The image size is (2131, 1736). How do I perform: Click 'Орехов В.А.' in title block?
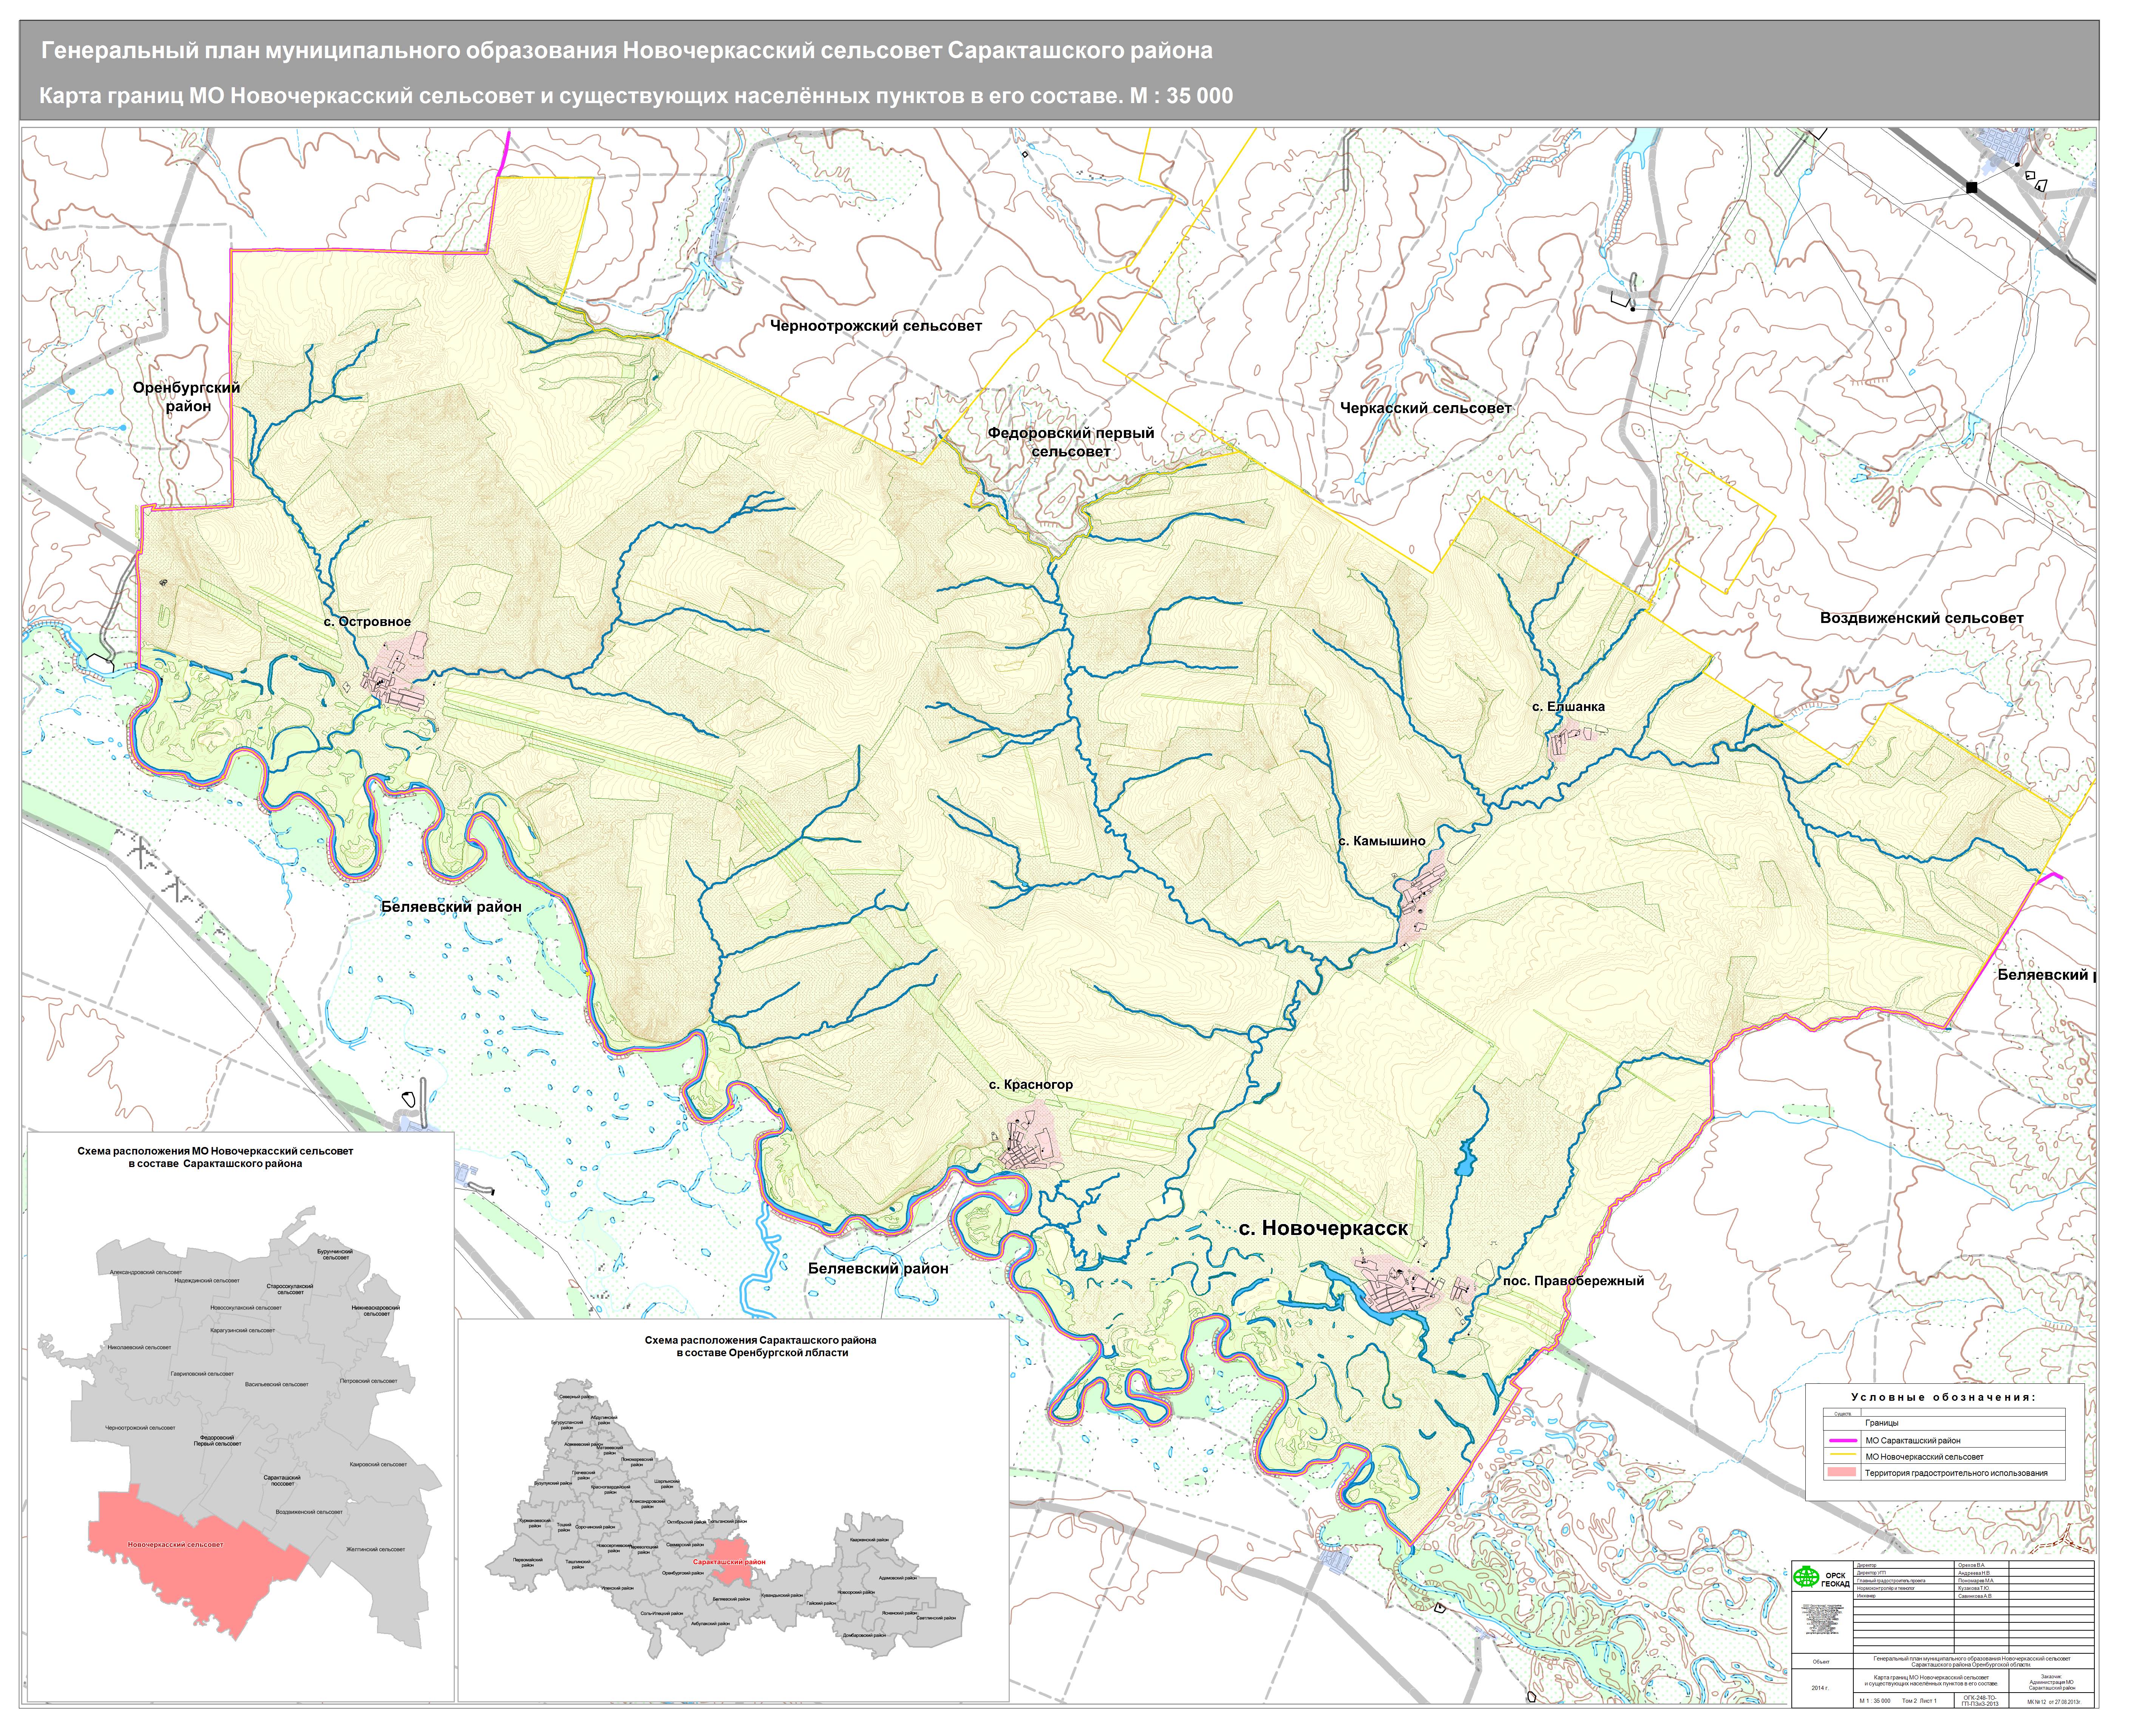tap(1972, 1565)
